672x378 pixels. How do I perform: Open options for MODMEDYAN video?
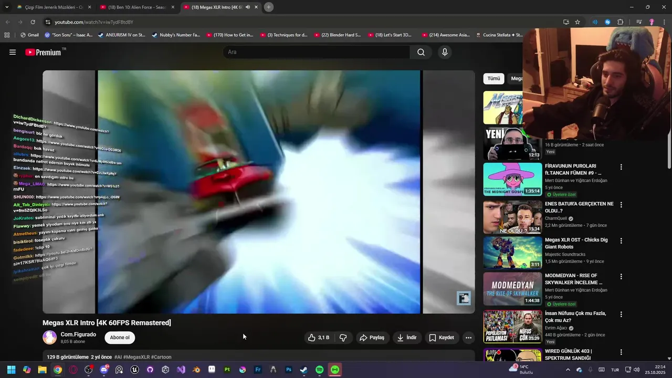pyautogui.click(x=621, y=277)
